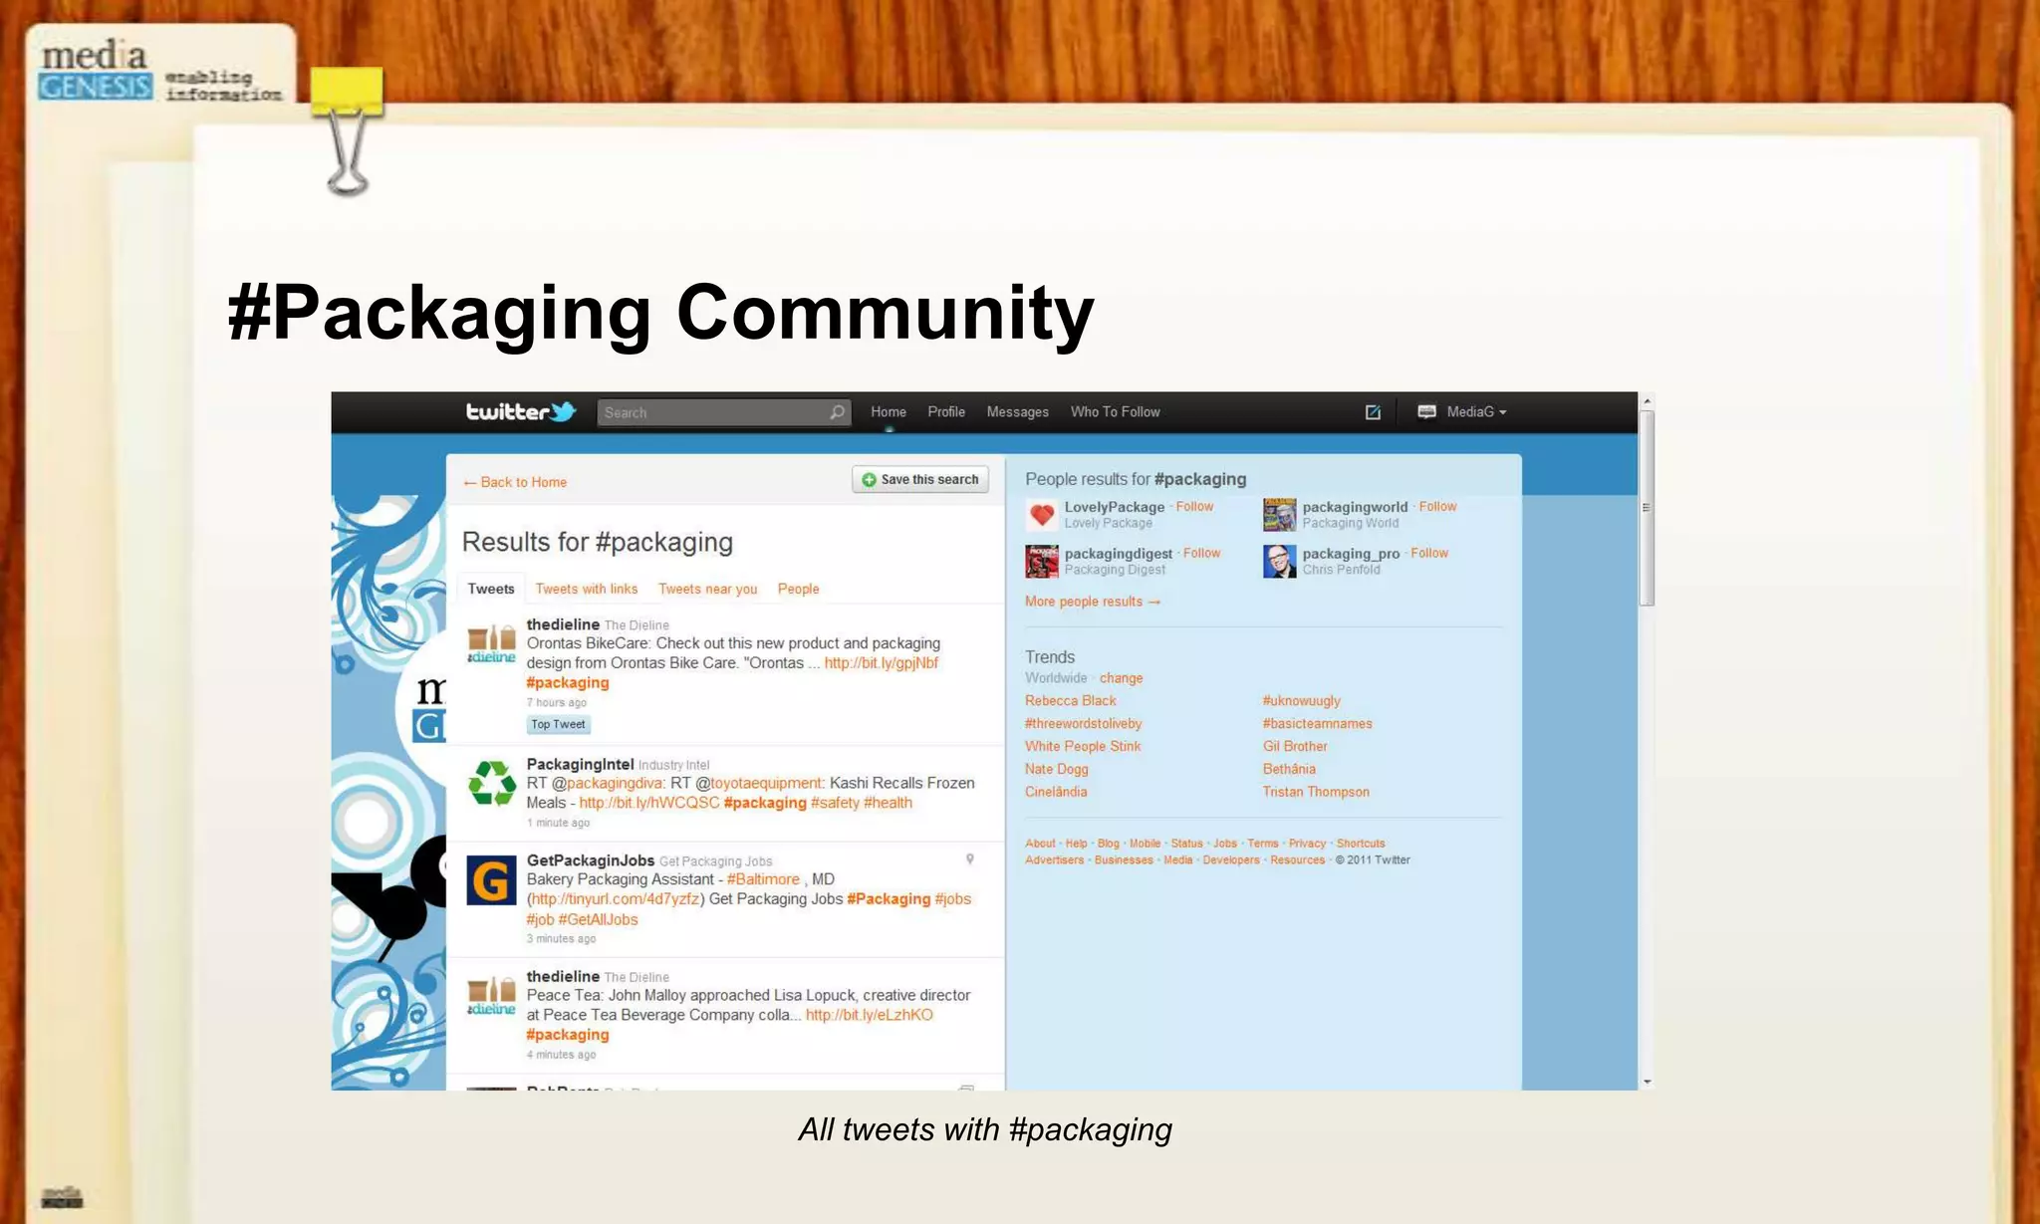Click Nate Dogg trend
This screenshot has width=2040, height=1224.
(x=1057, y=770)
